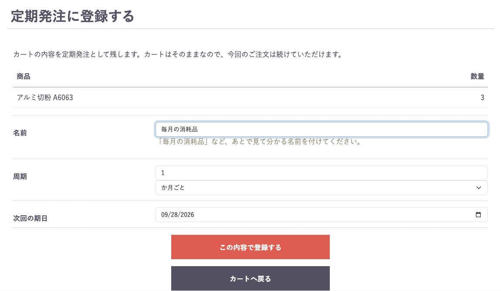The image size is (501, 291).
Task: Click the 数量 column header
Action: 477,76
